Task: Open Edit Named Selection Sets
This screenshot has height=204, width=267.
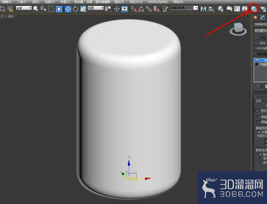Action: click(165, 9)
